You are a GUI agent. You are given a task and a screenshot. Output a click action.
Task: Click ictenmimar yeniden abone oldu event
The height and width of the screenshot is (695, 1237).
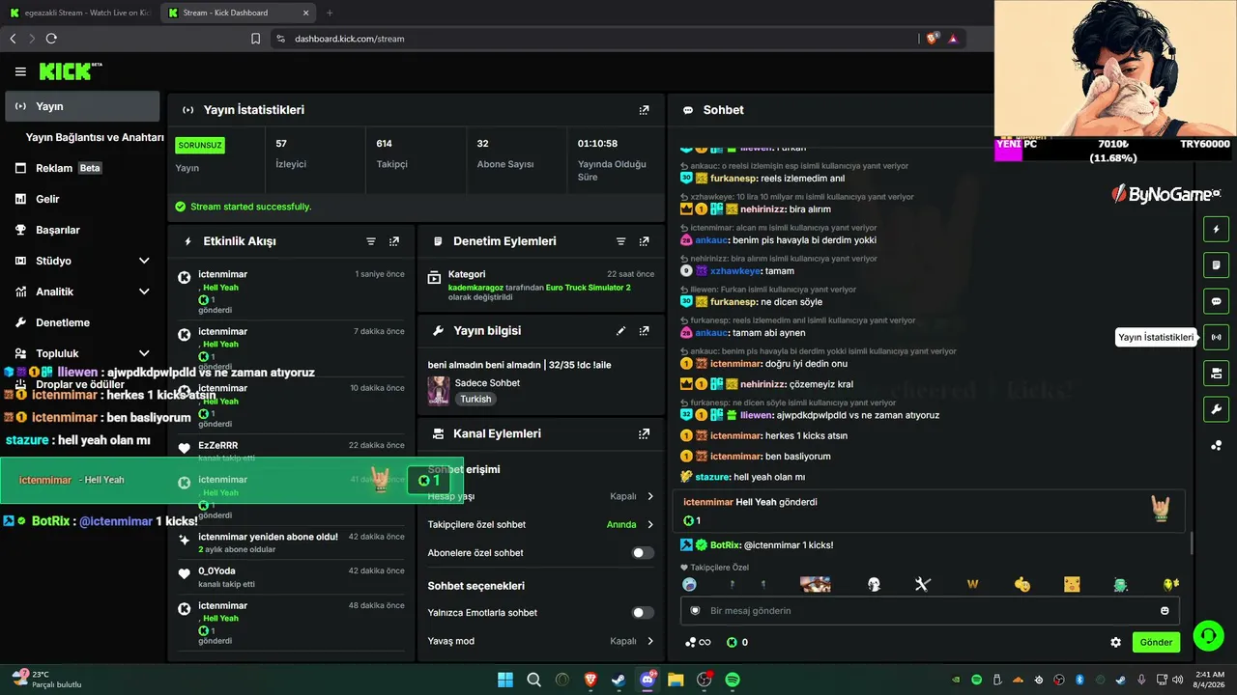coord(293,542)
